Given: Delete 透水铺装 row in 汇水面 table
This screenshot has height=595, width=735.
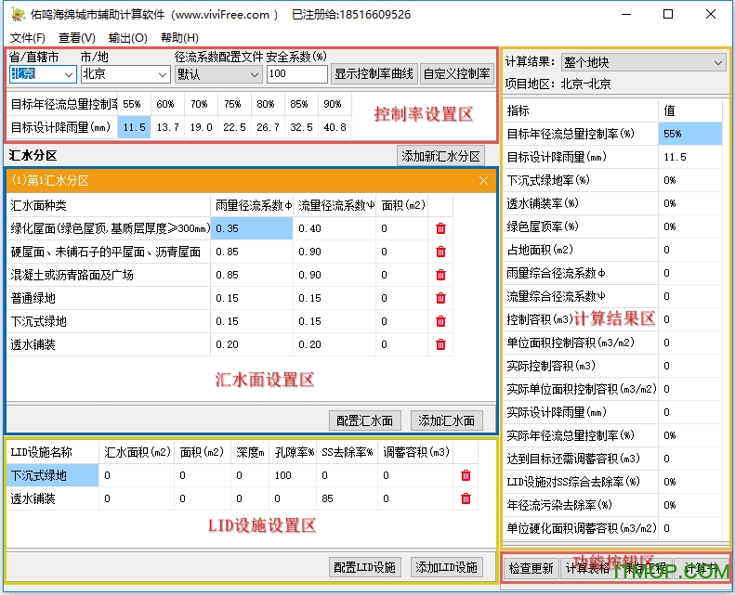Looking at the screenshot, I should point(440,344).
